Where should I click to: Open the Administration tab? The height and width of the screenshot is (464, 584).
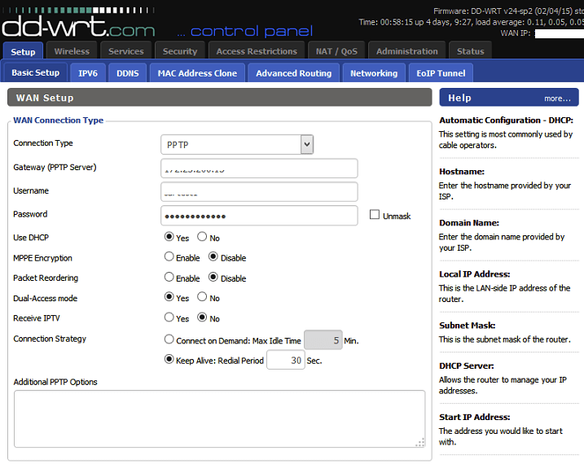(x=406, y=51)
